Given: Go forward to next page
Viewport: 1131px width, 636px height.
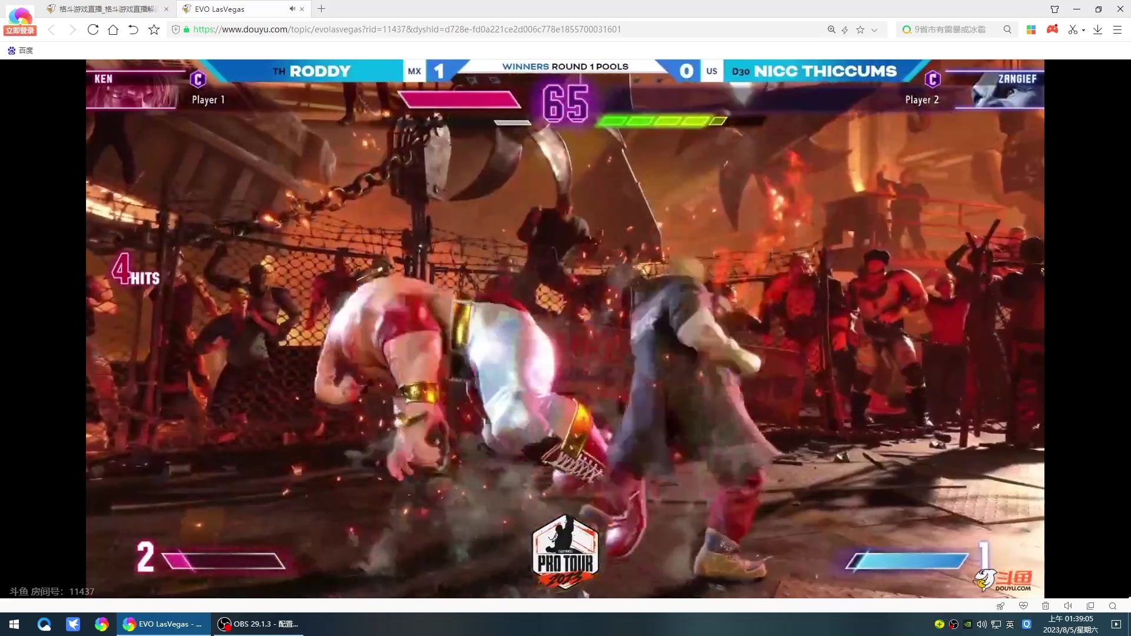Looking at the screenshot, I should click(x=72, y=29).
